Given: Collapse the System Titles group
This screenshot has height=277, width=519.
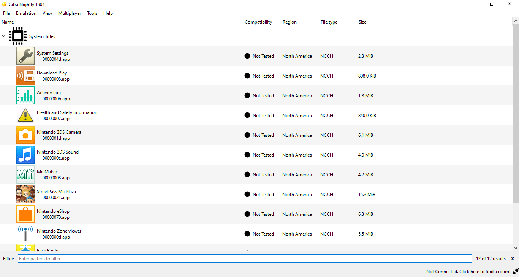Looking at the screenshot, I should tap(4, 36).
